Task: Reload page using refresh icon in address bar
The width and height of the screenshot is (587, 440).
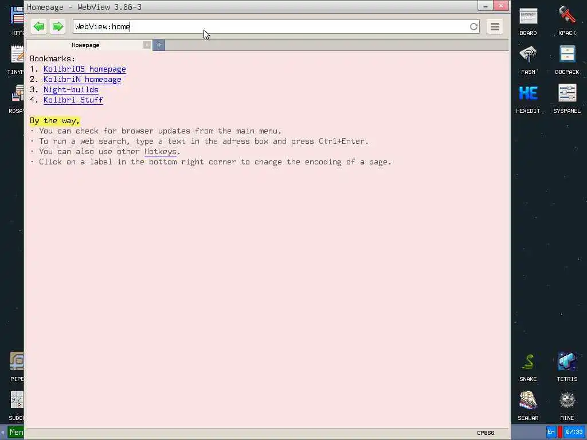Action: click(x=473, y=26)
